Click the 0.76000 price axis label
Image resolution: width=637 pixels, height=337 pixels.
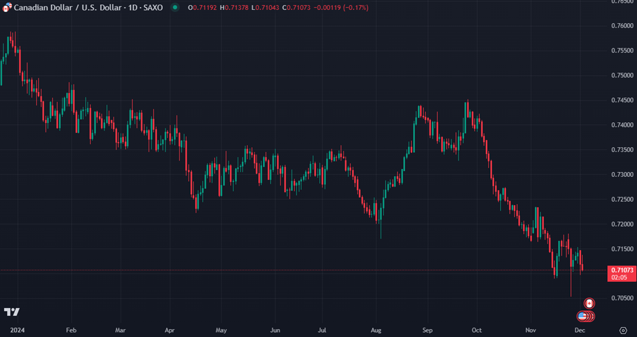point(622,25)
